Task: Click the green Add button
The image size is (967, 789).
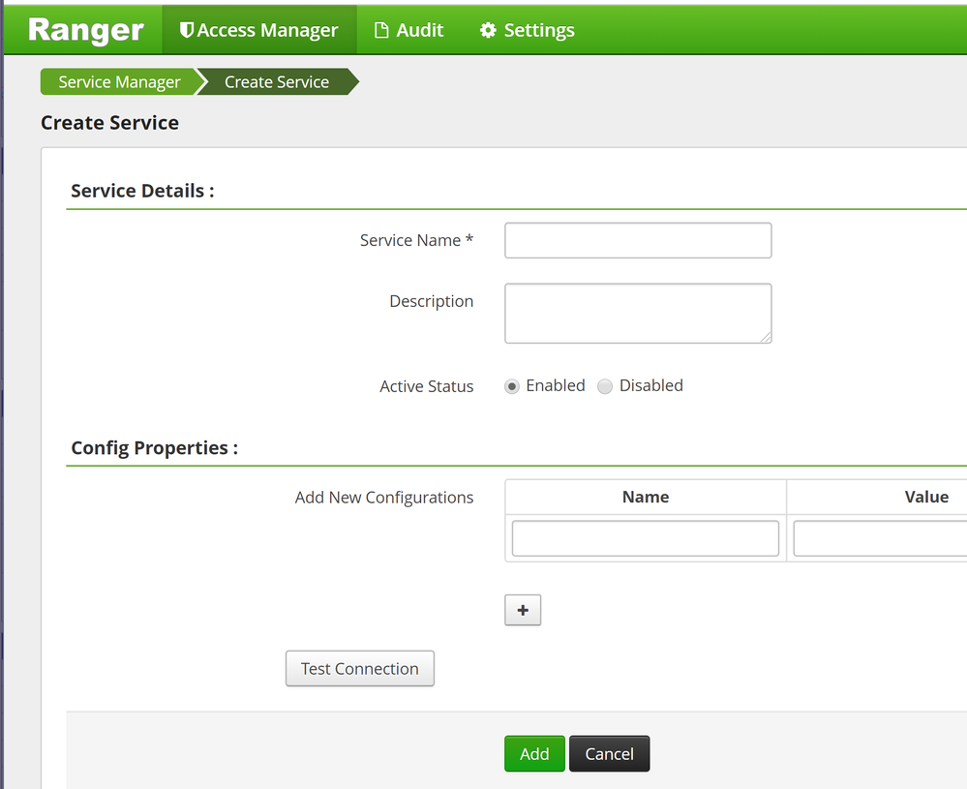Action: point(534,754)
